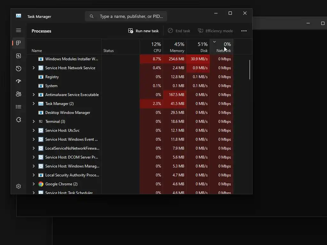Open the three-dots more options menu
327x245 pixels.
[x=244, y=31]
